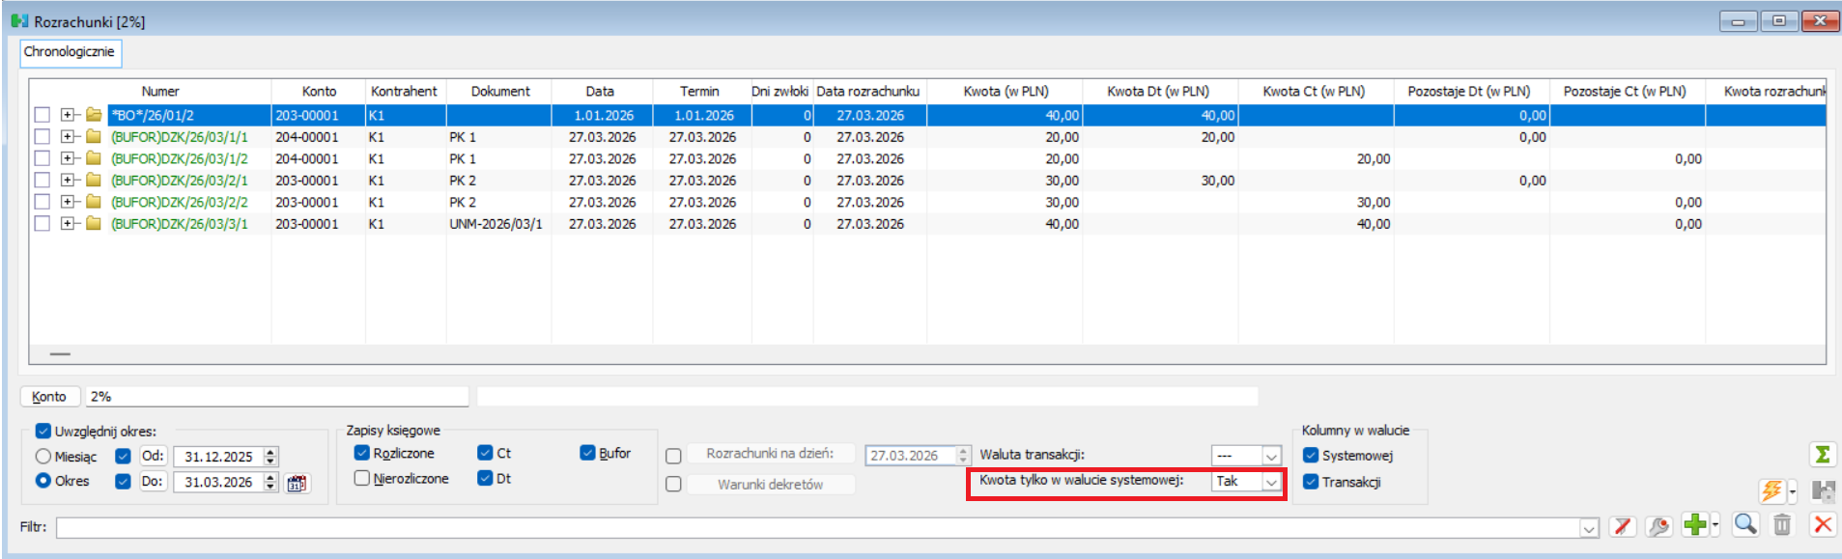Open the wrench filter builder icon
Image resolution: width=1842 pixels, height=559 pixels.
pyautogui.click(x=1658, y=526)
